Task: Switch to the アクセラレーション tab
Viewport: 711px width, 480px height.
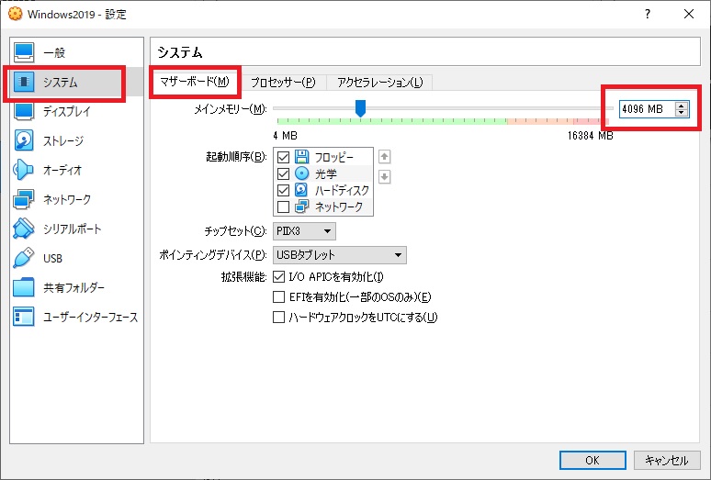Action: pyautogui.click(x=379, y=83)
